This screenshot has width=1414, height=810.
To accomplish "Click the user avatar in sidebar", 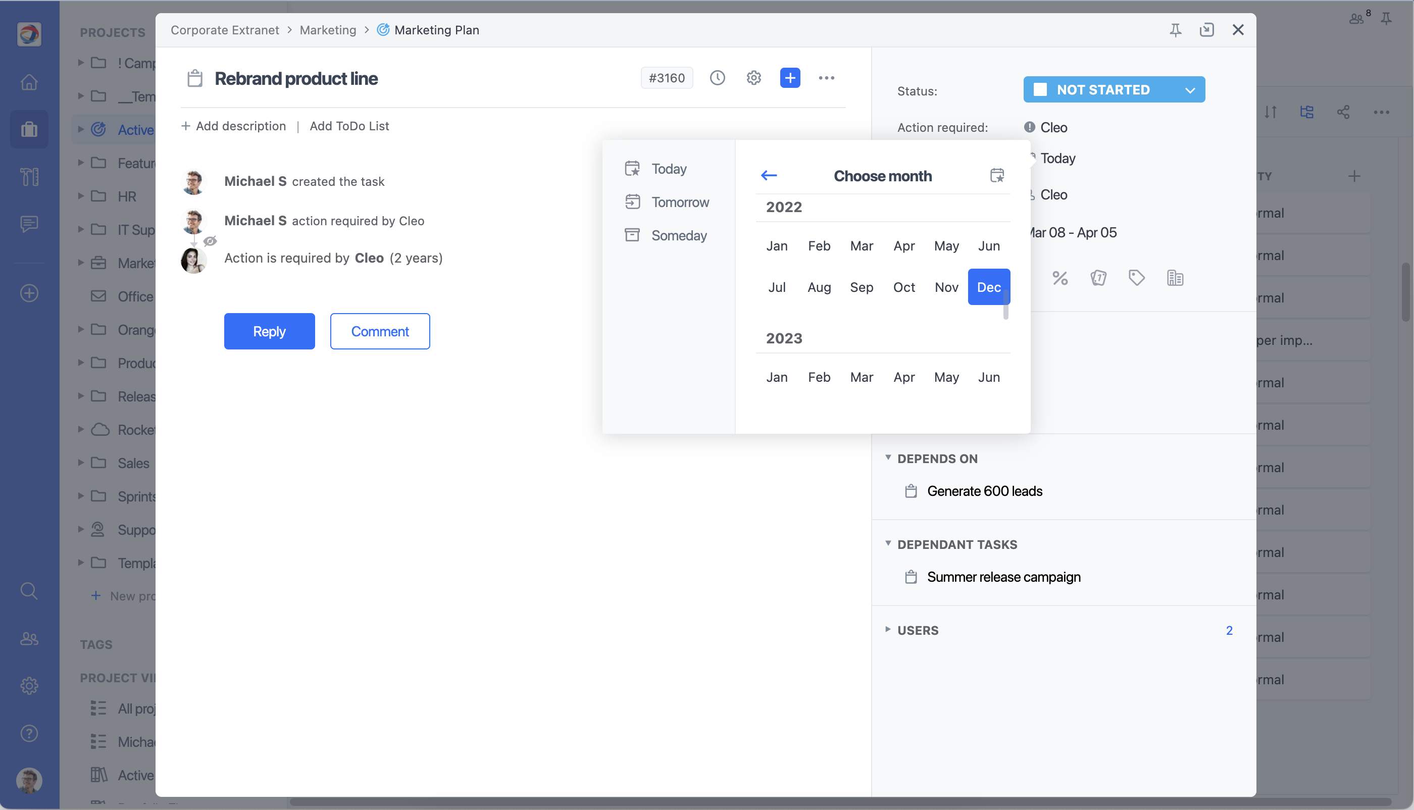I will (29, 780).
